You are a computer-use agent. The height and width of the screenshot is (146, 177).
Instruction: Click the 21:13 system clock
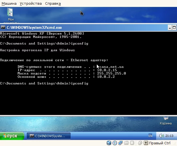(x=169, y=136)
